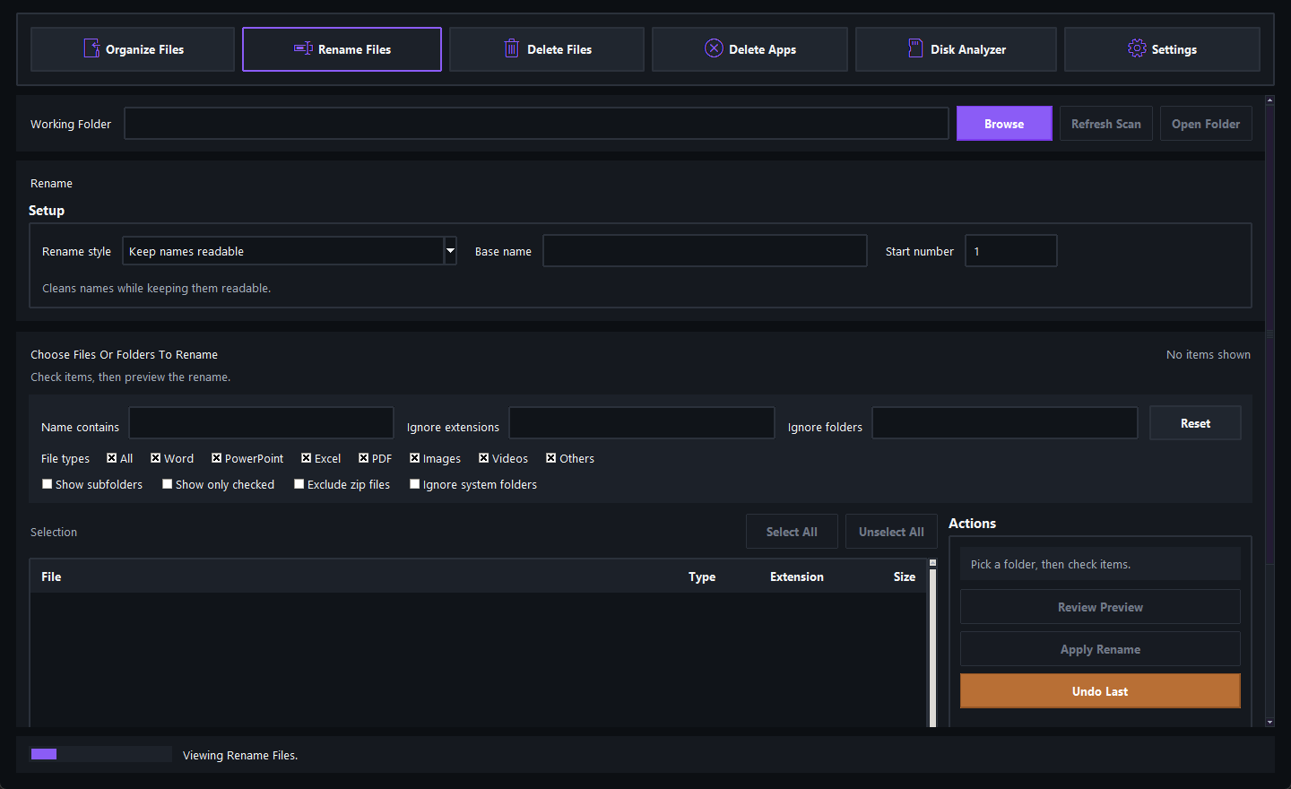Viewport: 1291px width, 789px height.
Task: Click the Settings gear icon
Action: (x=1137, y=48)
